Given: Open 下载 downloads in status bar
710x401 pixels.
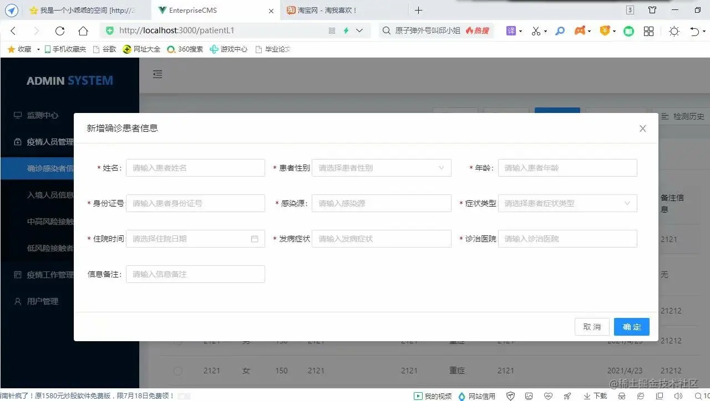Looking at the screenshot, I should click(595, 396).
